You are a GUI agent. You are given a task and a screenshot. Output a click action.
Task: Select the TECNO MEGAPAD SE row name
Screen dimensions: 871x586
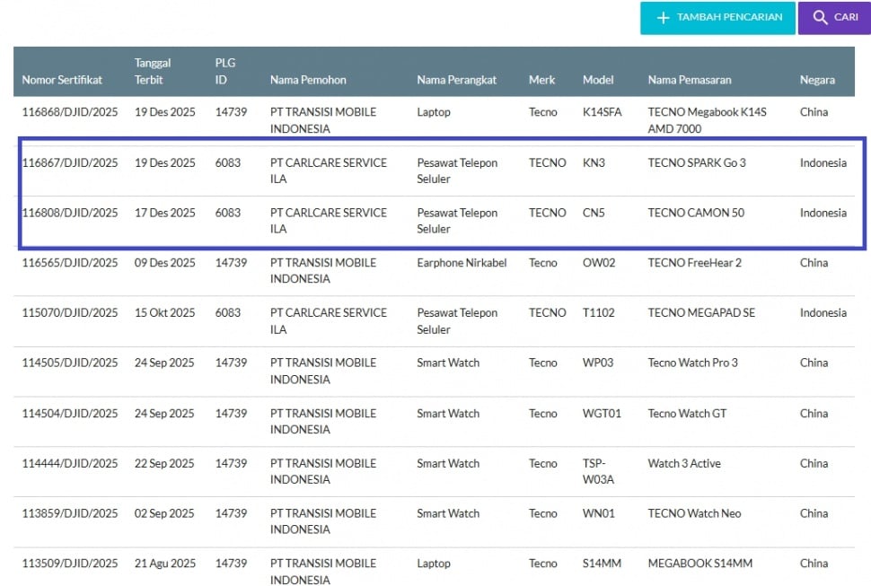(701, 312)
